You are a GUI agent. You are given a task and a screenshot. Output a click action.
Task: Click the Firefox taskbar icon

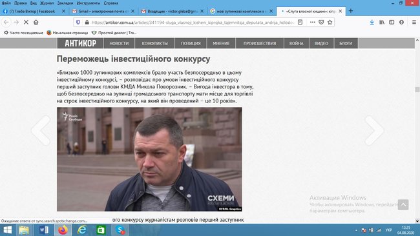(63, 230)
